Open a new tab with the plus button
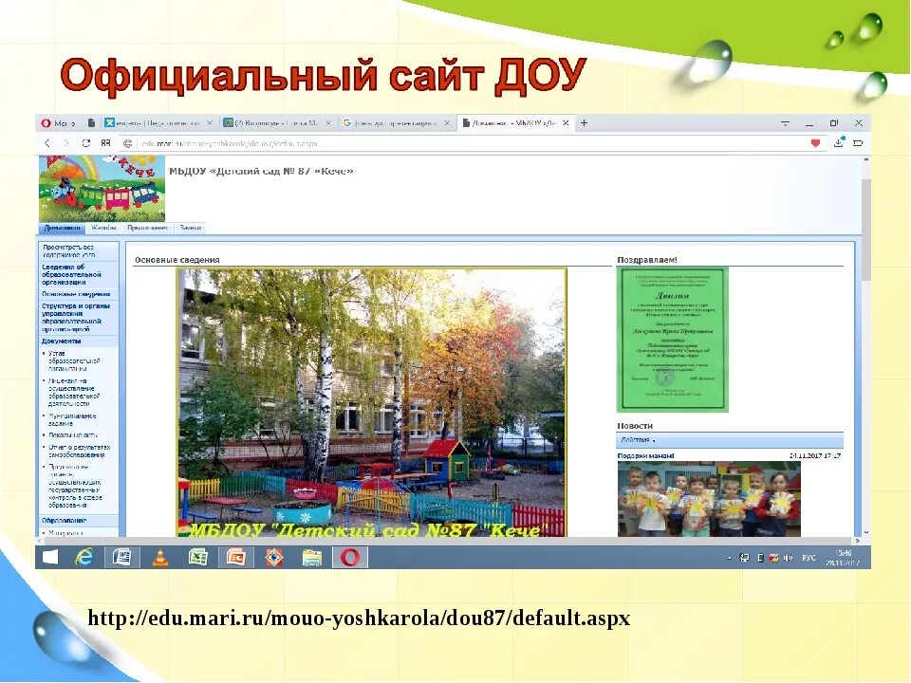Image resolution: width=911 pixels, height=683 pixels. click(x=584, y=123)
